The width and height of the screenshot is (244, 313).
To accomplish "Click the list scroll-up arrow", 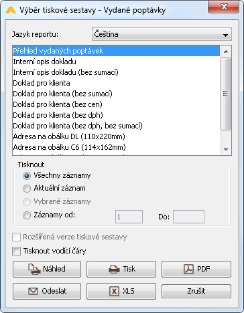I will 226,51.
